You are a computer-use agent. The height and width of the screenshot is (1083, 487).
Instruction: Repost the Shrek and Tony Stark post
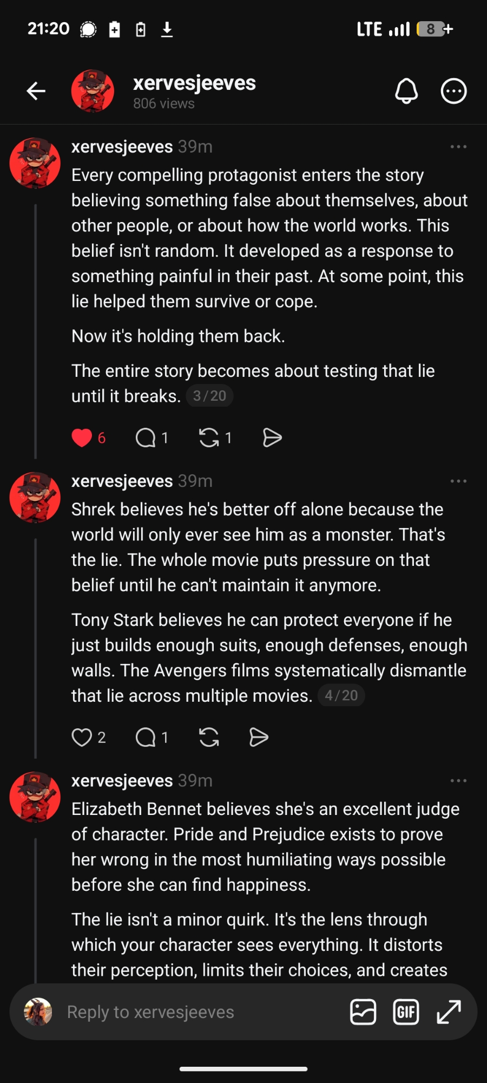point(209,737)
